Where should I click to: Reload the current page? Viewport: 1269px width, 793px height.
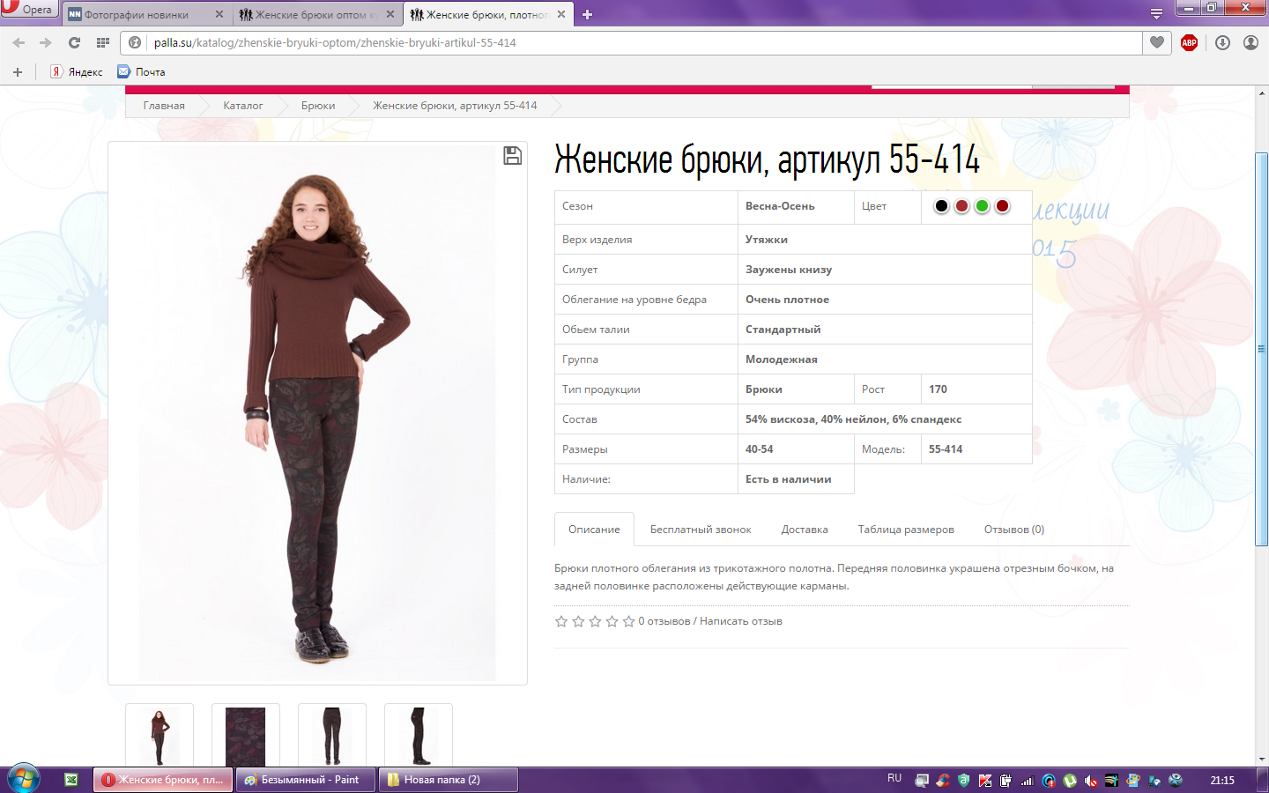pyautogui.click(x=74, y=42)
